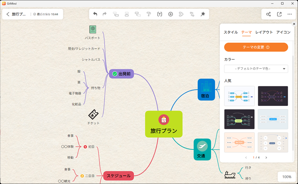This screenshot has height=184, width=298.
Task: Click the magic wand AI icon
Action: (x=203, y=14)
